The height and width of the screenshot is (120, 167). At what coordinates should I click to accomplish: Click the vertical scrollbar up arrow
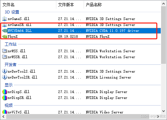coord(163,4)
